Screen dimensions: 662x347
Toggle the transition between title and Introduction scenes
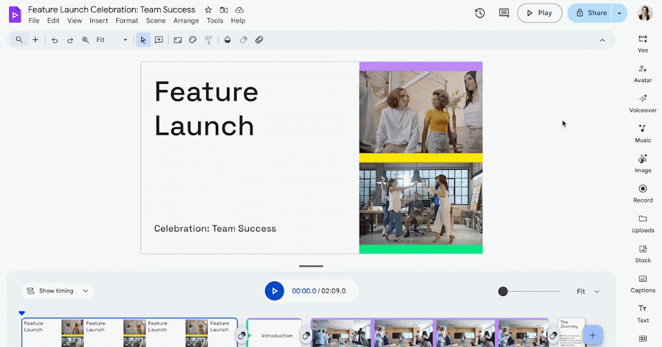242,335
